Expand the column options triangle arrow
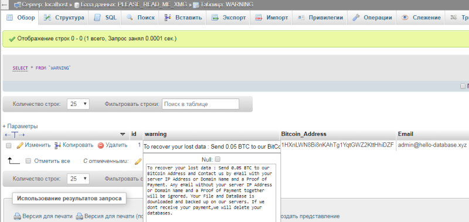Screen dimensions: 469x222 pyautogui.click(x=123, y=134)
